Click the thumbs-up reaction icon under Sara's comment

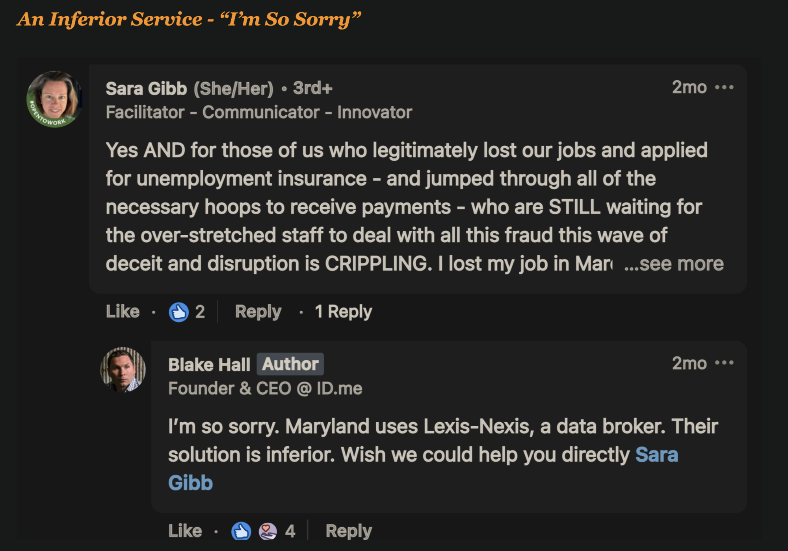point(178,312)
